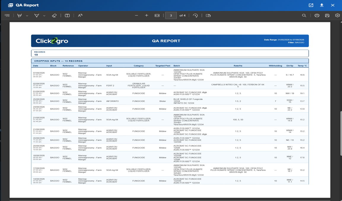Print the QA Report

coord(317,15)
